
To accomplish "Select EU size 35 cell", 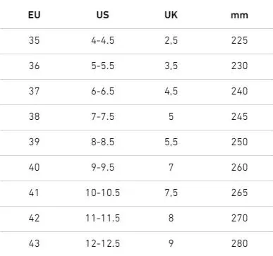I will [34, 40].
